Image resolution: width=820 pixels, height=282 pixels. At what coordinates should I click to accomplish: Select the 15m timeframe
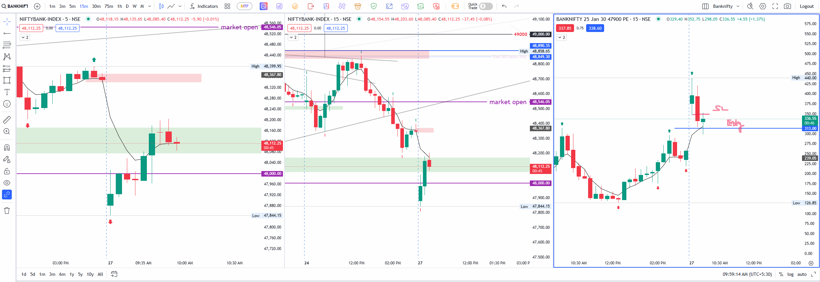point(84,6)
